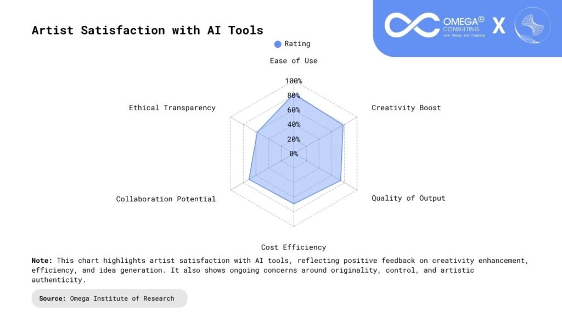
Task: Click the 0% center tick label
Action: click(x=294, y=154)
